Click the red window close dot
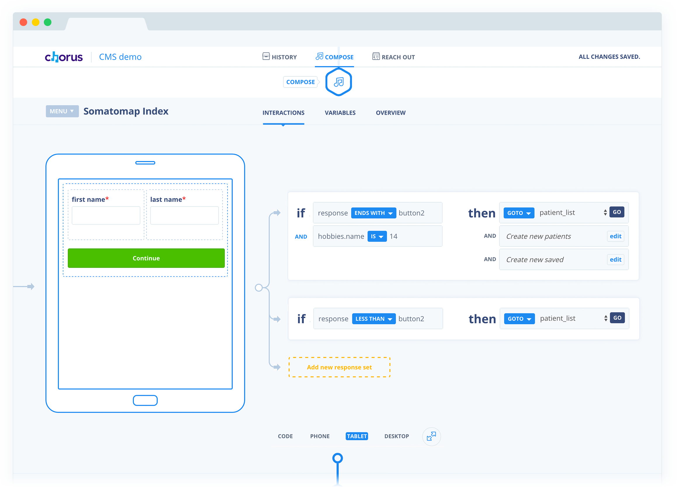Image resolution: width=677 pixels, height=487 pixels. (x=23, y=22)
